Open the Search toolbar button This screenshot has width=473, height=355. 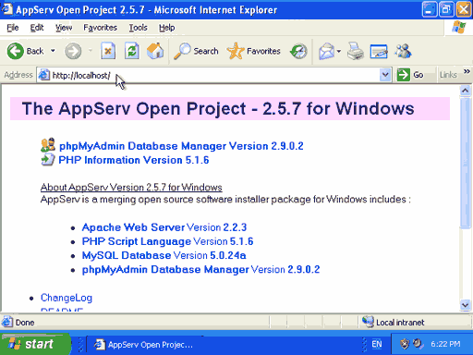[196, 51]
